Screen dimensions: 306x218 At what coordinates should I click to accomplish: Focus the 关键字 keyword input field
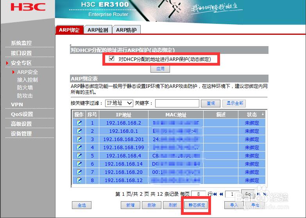(x=177, y=103)
